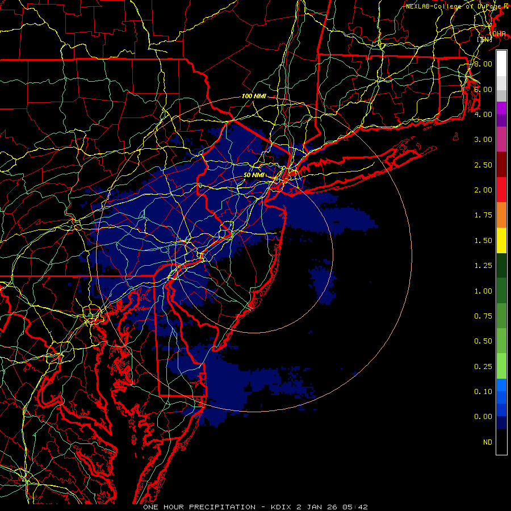
Task: Select the bright red swatch near 2.00
Action: coord(501,190)
